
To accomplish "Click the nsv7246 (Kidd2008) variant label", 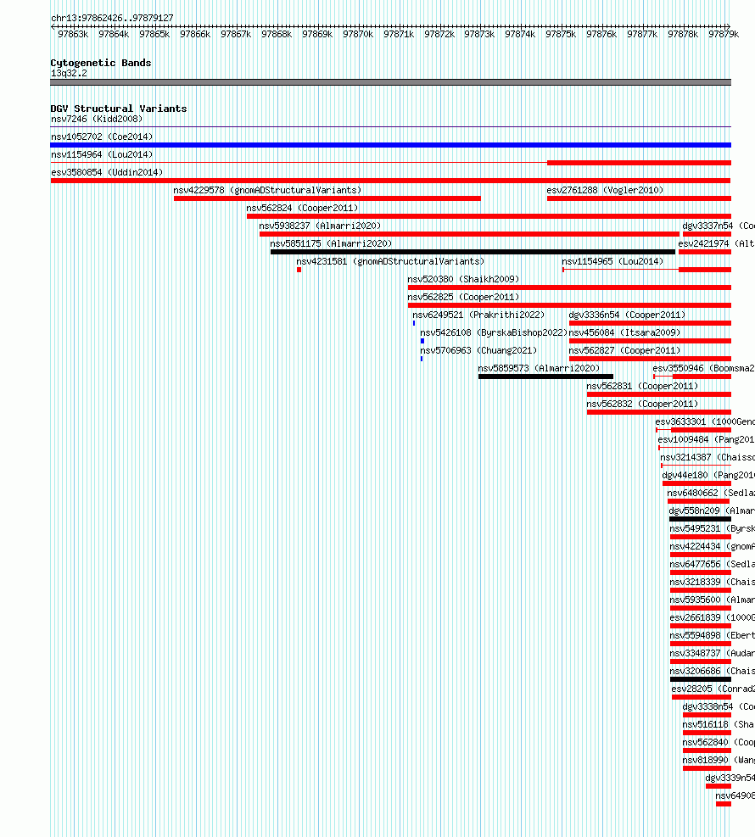I will pos(97,119).
